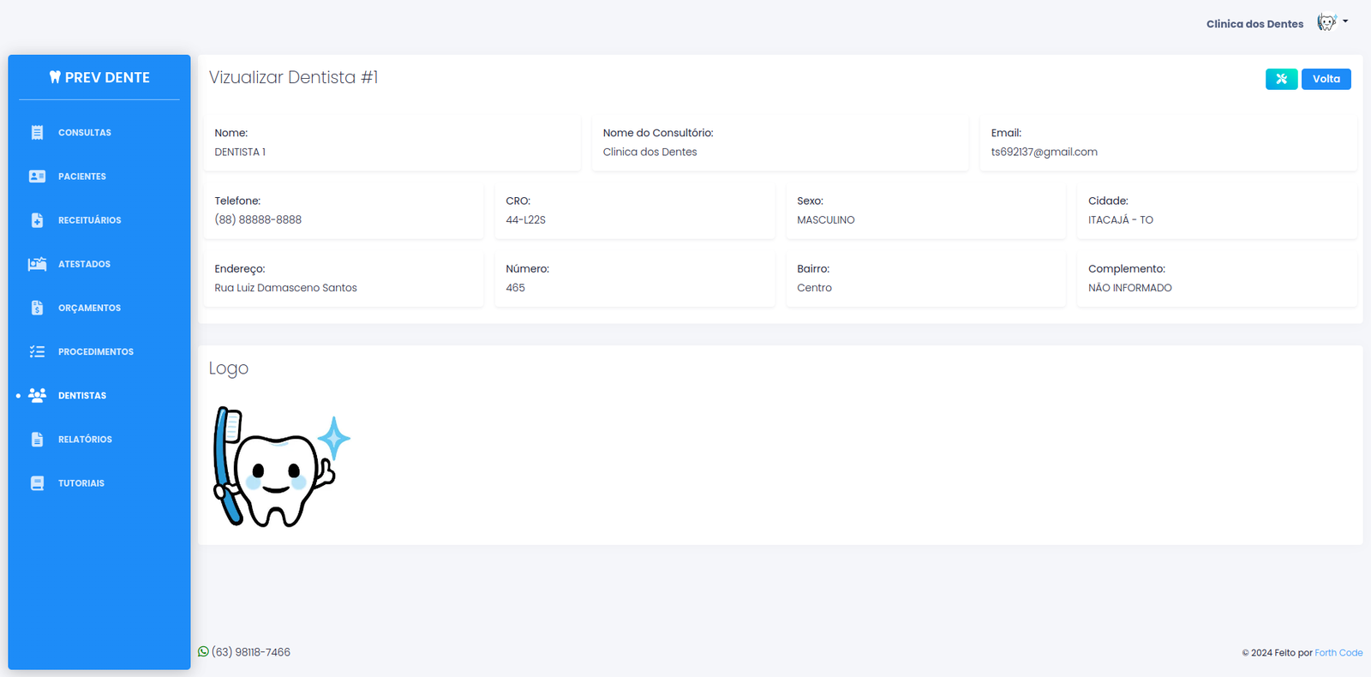
Task: Click the Pacientes ID card icon
Action: pos(37,177)
